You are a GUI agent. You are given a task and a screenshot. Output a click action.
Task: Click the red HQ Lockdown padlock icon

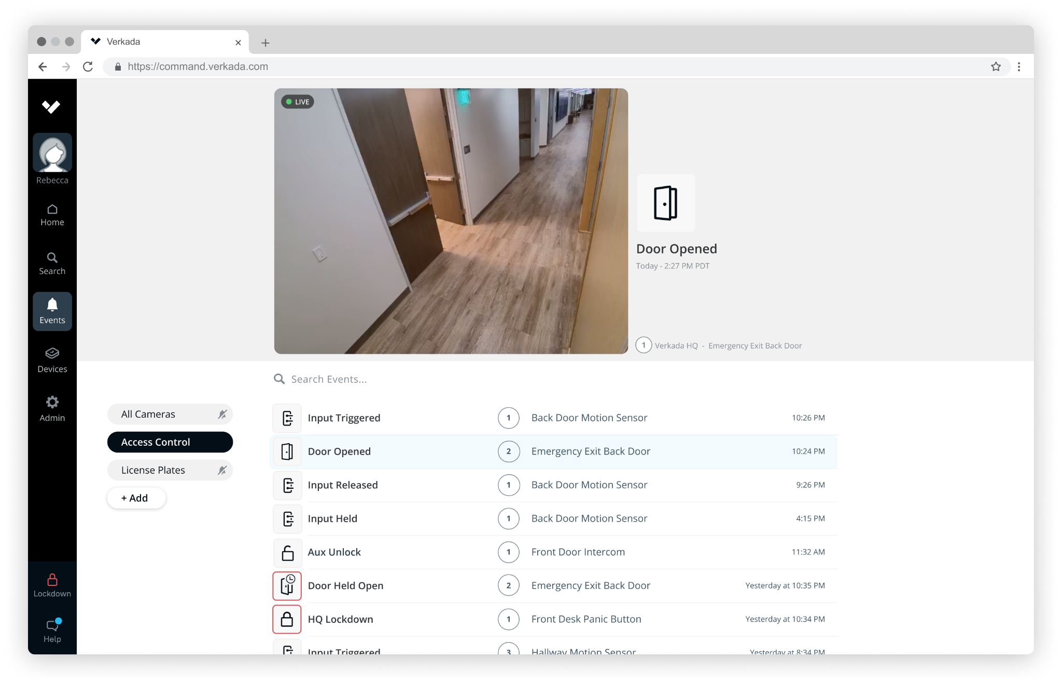(287, 619)
